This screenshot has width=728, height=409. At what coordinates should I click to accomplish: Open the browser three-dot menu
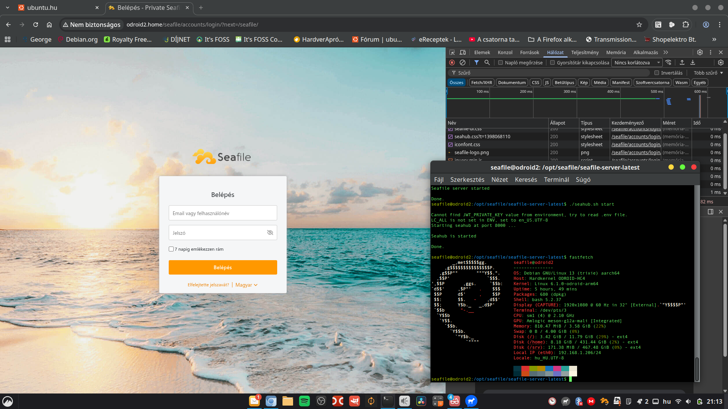pos(720,25)
